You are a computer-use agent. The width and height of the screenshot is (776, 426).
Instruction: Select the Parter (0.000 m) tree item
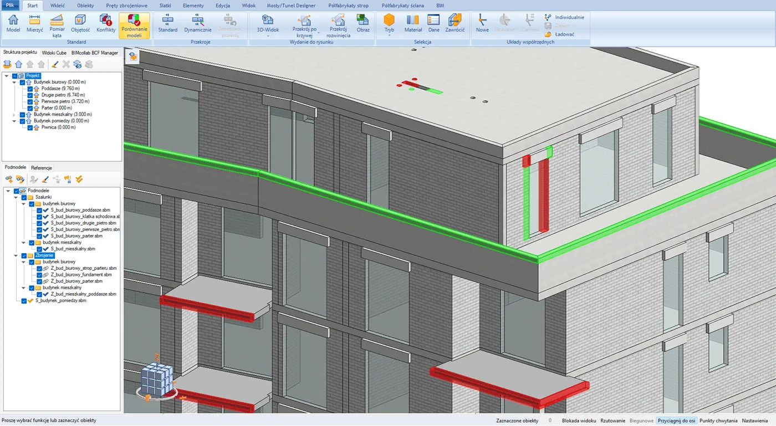point(57,108)
